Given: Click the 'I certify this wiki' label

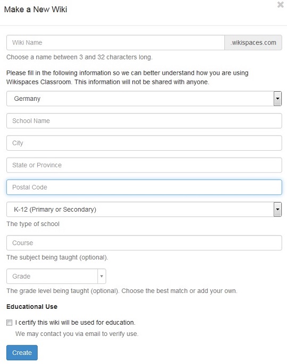Looking at the screenshot, I should click(75, 323).
